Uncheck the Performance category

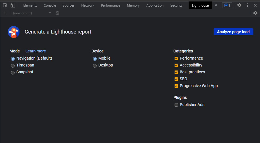176,58
